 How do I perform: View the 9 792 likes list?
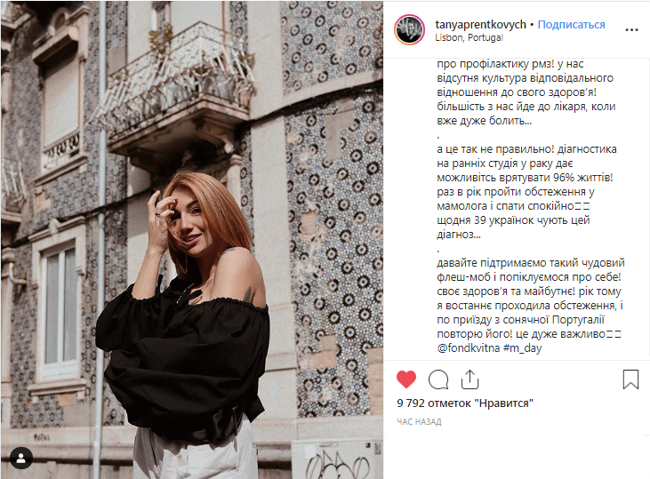pos(465,403)
